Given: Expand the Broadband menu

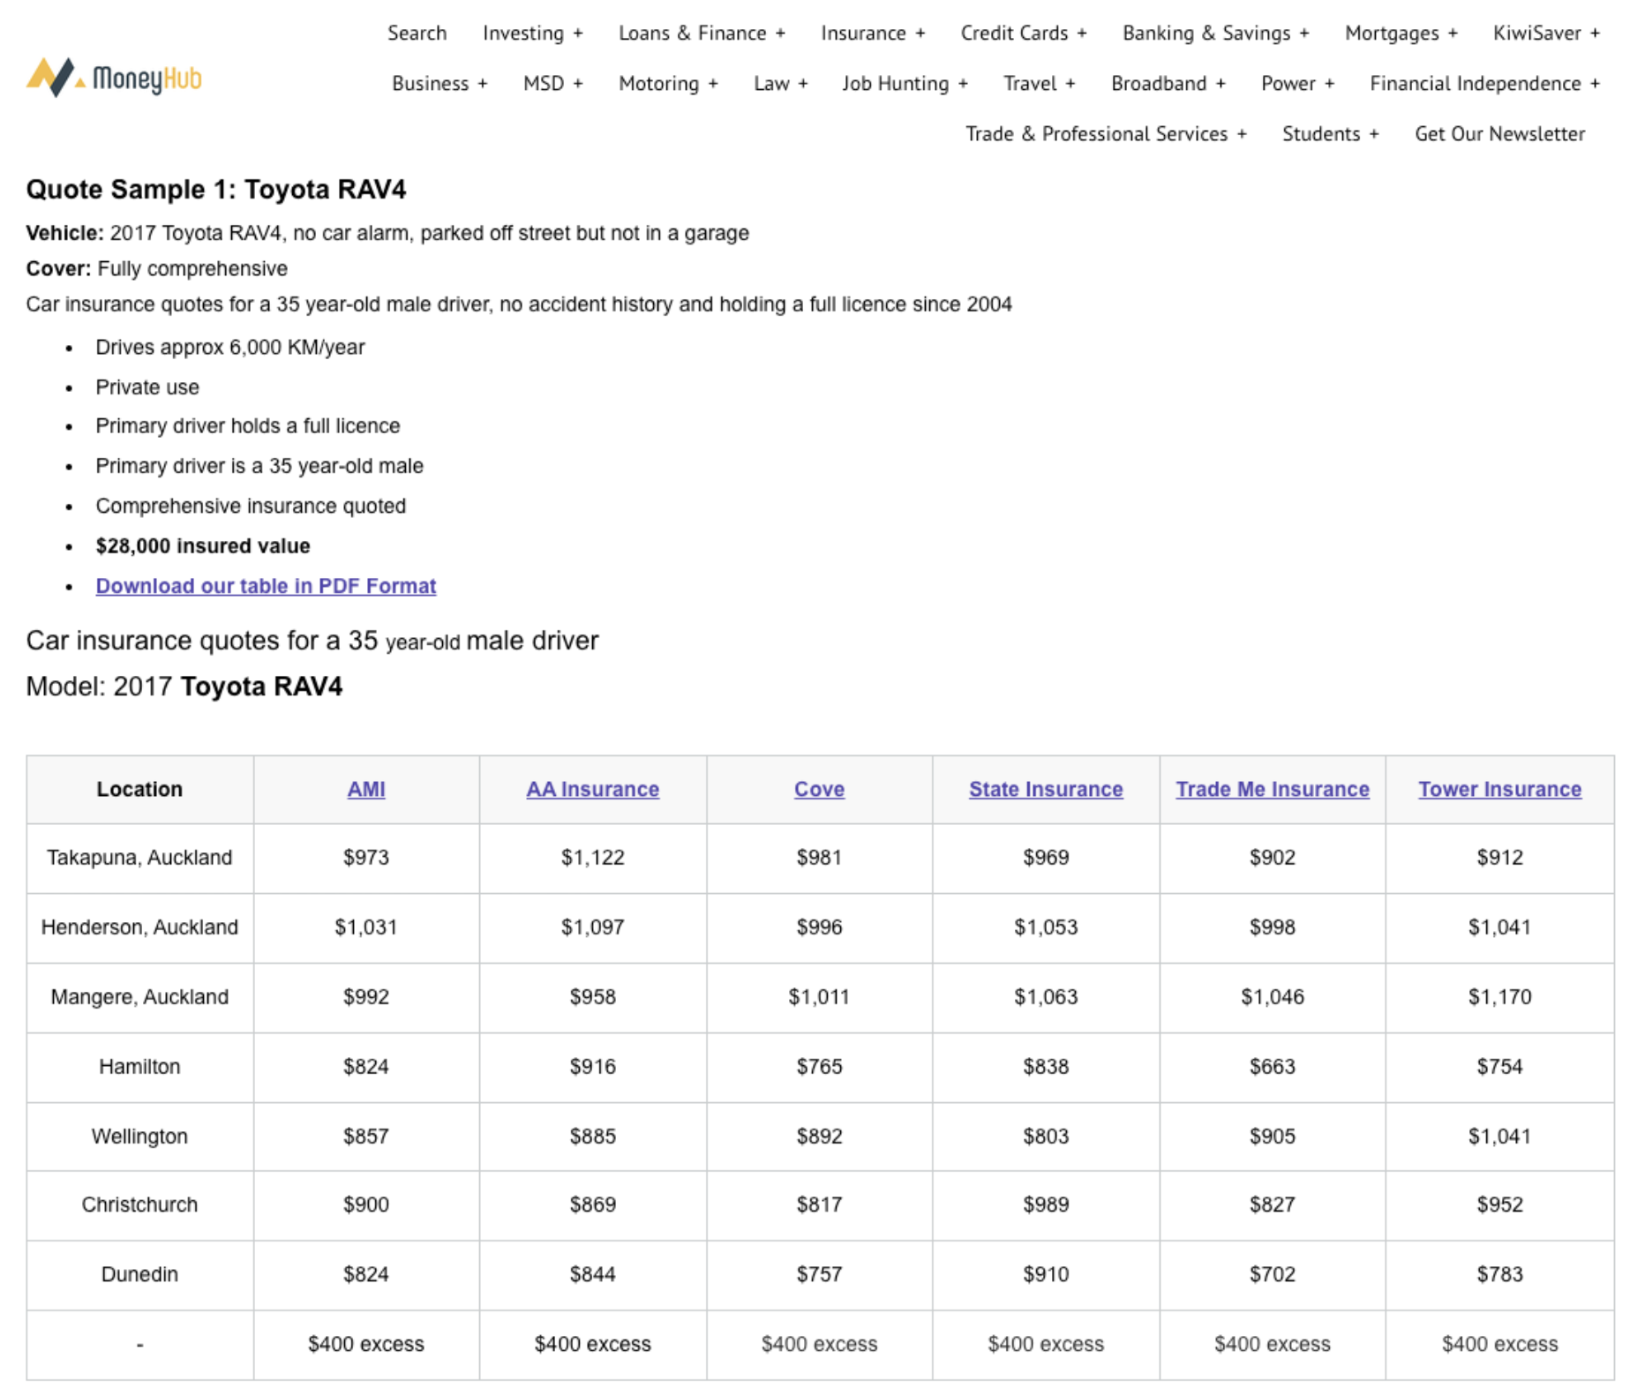Looking at the screenshot, I should 1167,83.
